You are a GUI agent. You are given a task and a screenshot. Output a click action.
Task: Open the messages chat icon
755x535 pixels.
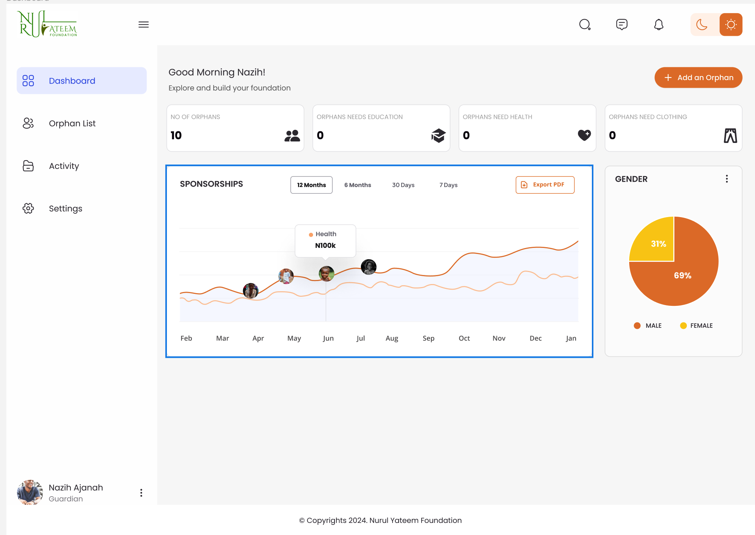coord(622,25)
